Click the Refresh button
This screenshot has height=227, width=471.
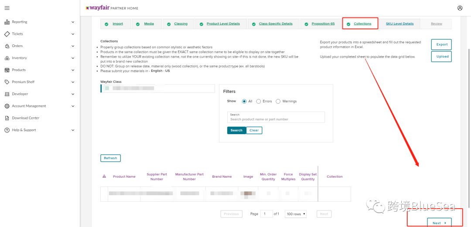click(x=110, y=158)
